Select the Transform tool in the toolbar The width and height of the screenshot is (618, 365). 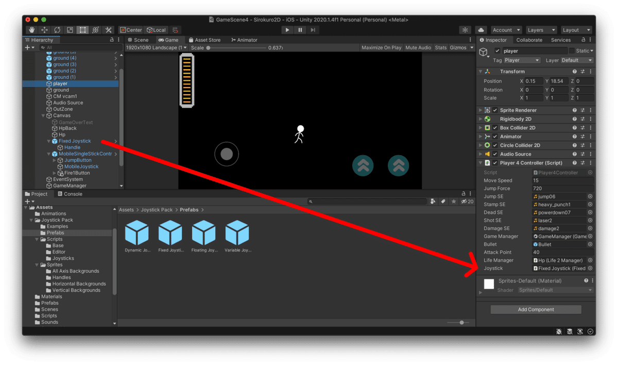pos(95,30)
